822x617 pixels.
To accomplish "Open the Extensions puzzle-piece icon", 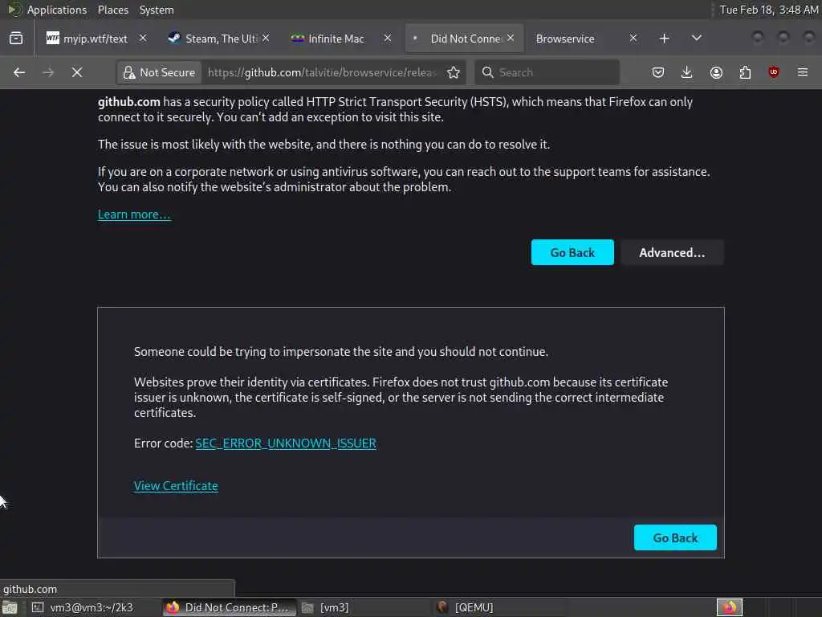I will [x=745, y=72].
